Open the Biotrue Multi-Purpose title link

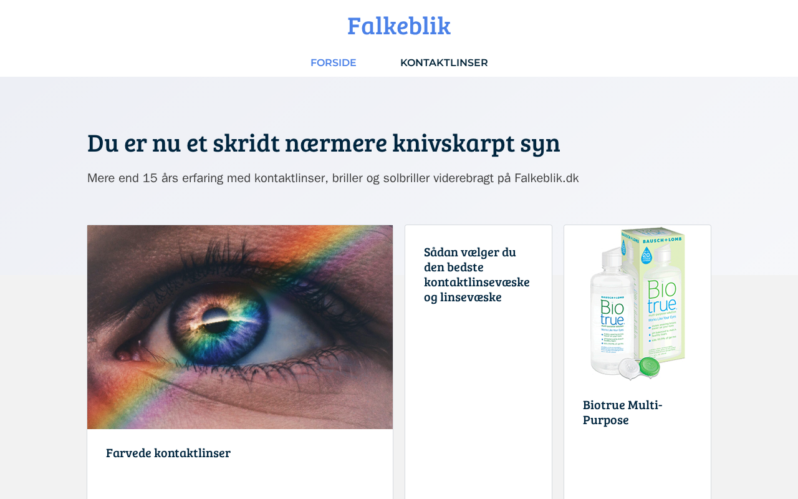(x=623, y=412)
